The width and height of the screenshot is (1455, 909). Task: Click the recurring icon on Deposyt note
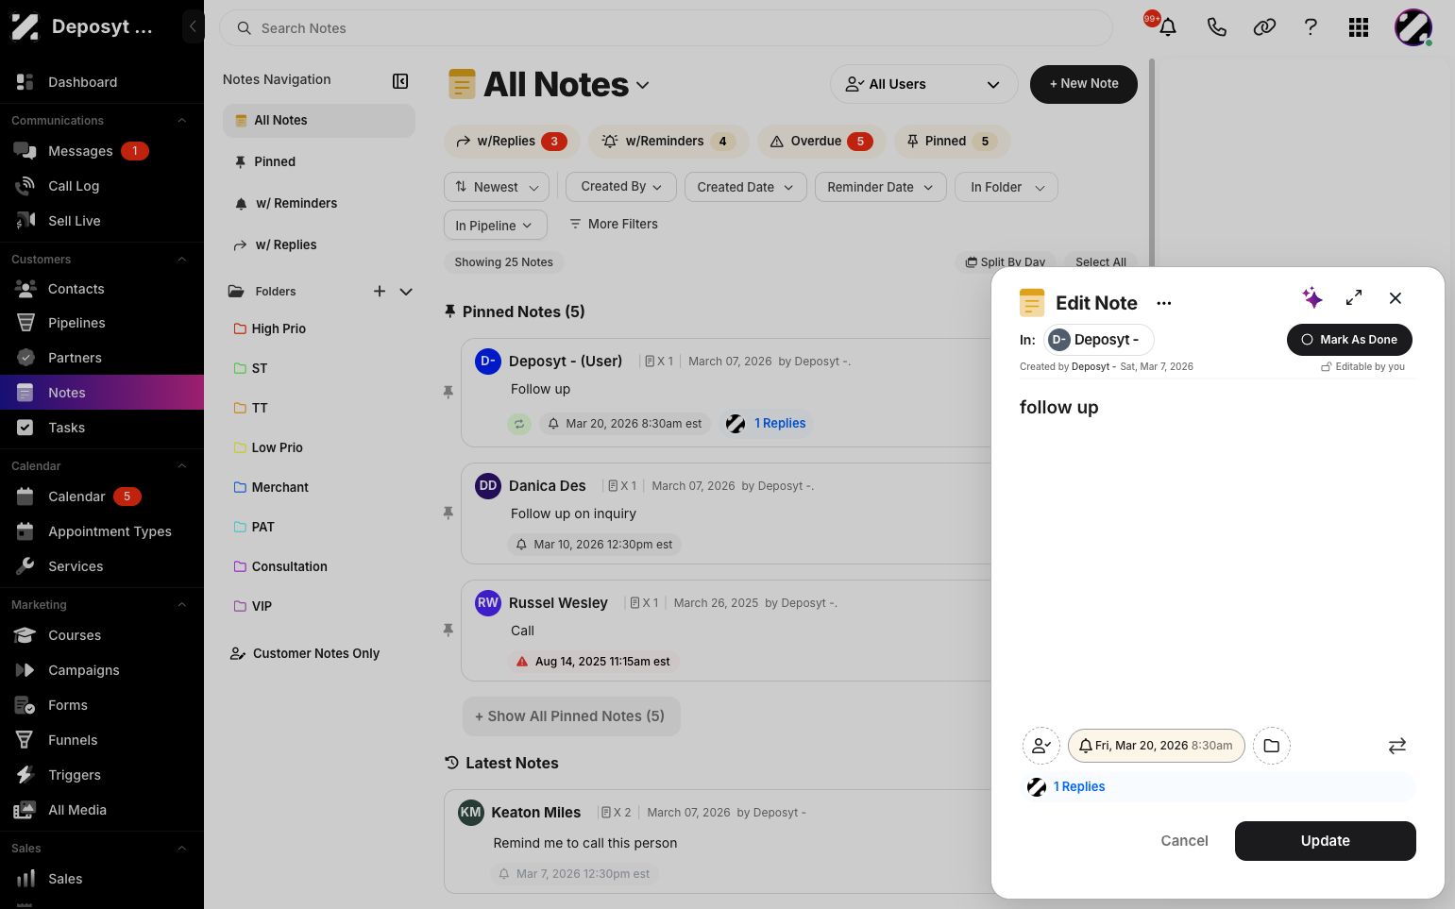pyautogui.click(x=519, y=424)
